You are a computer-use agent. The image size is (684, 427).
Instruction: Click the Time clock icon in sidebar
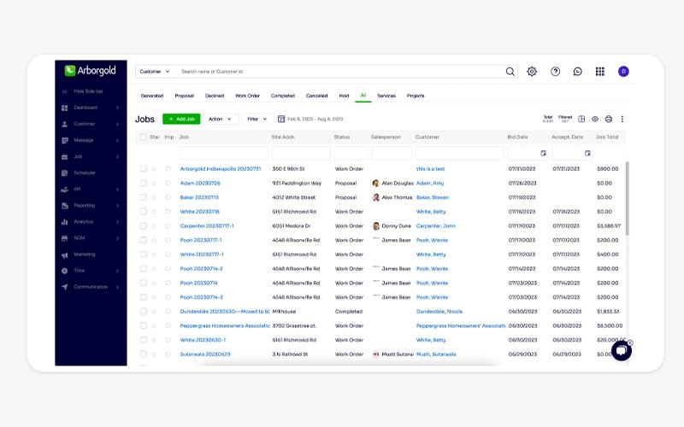click(65, 271)
